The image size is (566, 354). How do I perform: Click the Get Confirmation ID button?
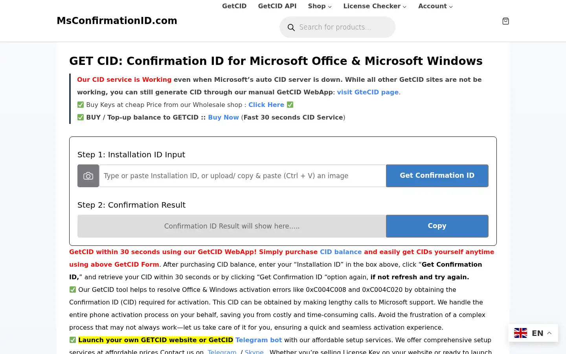[437, 175]
